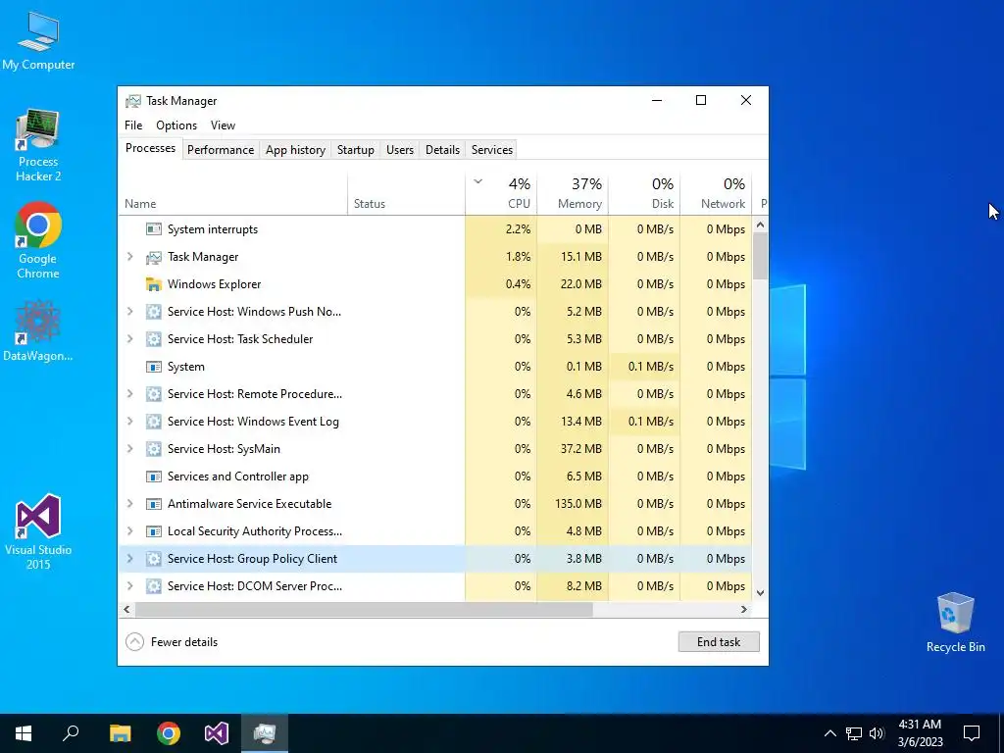Expand Service Host: DCOM Server Process row
Image resolution: width=1004 pixels, height=753 pixels.
pos(130,586)
